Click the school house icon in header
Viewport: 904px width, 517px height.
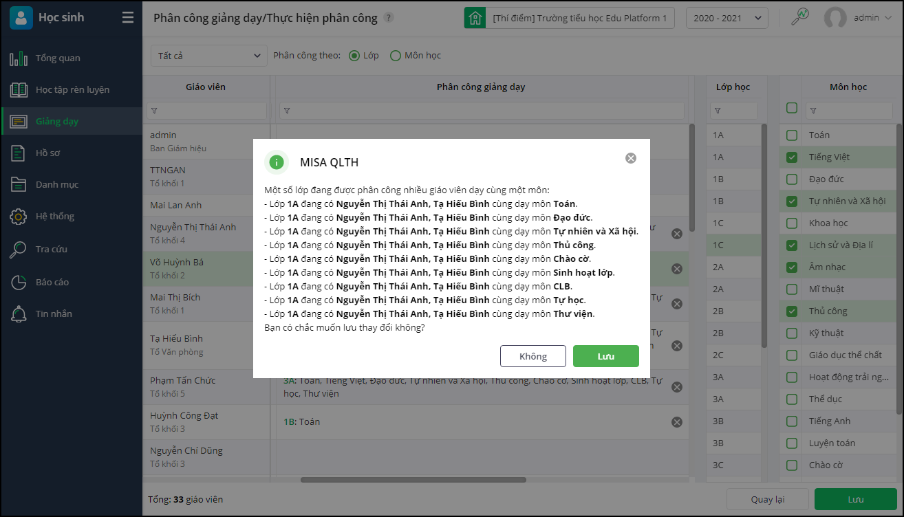[x=474, y=18]
